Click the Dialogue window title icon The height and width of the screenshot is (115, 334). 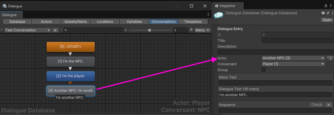[4, 6]
